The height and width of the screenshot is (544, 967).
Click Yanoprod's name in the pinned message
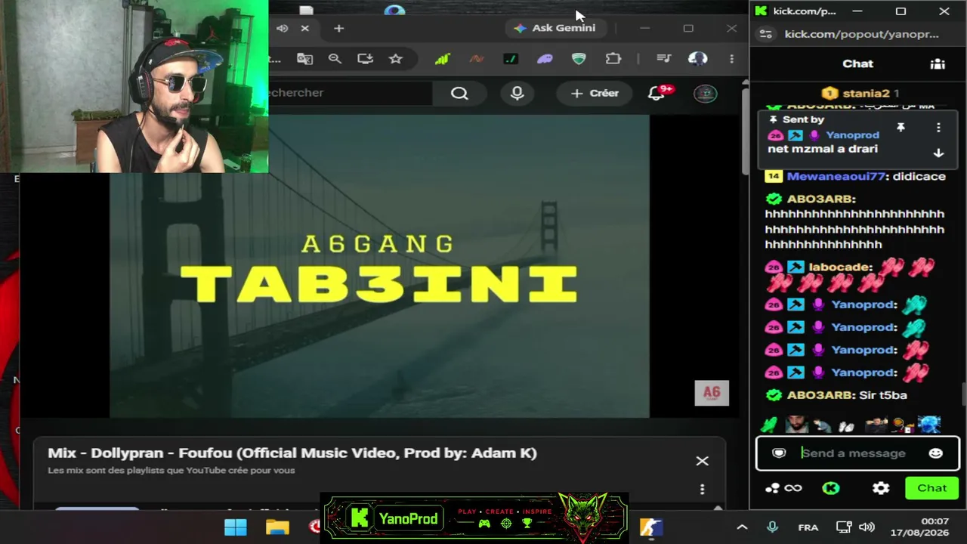click(x=853, y=135)
